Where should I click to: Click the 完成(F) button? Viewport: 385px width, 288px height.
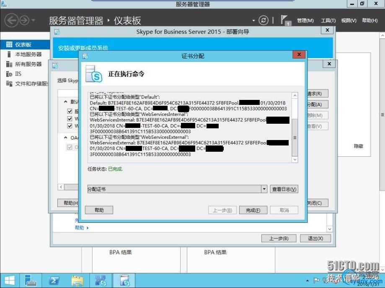point(253,210)
